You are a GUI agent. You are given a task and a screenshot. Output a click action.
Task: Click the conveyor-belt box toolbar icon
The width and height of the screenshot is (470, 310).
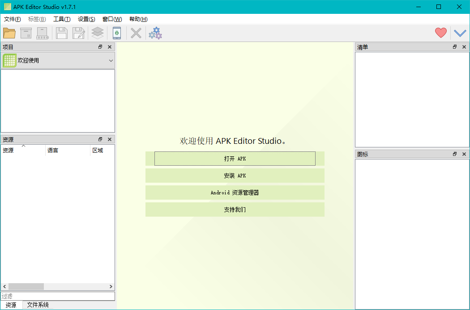click(43, 33)
